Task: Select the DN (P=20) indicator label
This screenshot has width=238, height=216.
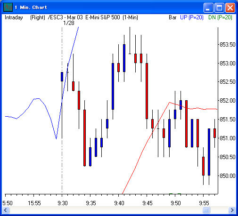Action: tap(220, 17)
